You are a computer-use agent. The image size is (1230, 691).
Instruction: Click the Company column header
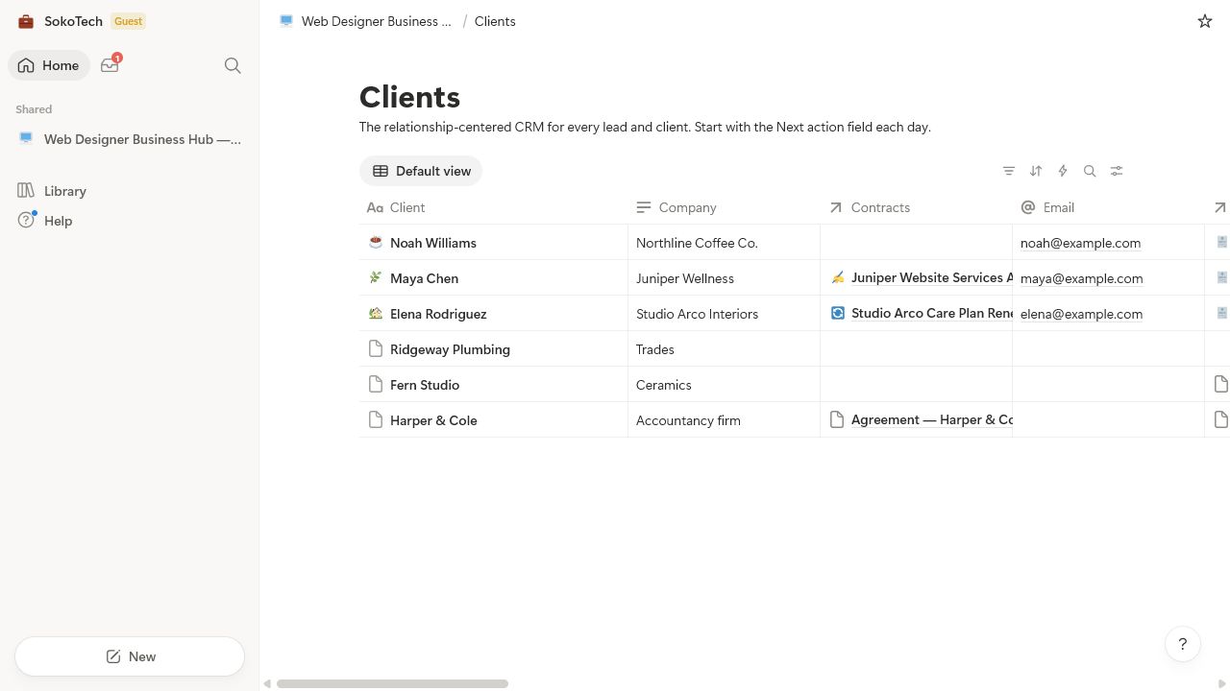pyautogui.click(x=724, y=207)
